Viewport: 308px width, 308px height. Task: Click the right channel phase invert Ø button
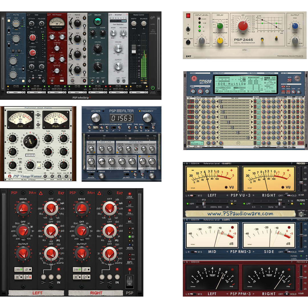86,269
